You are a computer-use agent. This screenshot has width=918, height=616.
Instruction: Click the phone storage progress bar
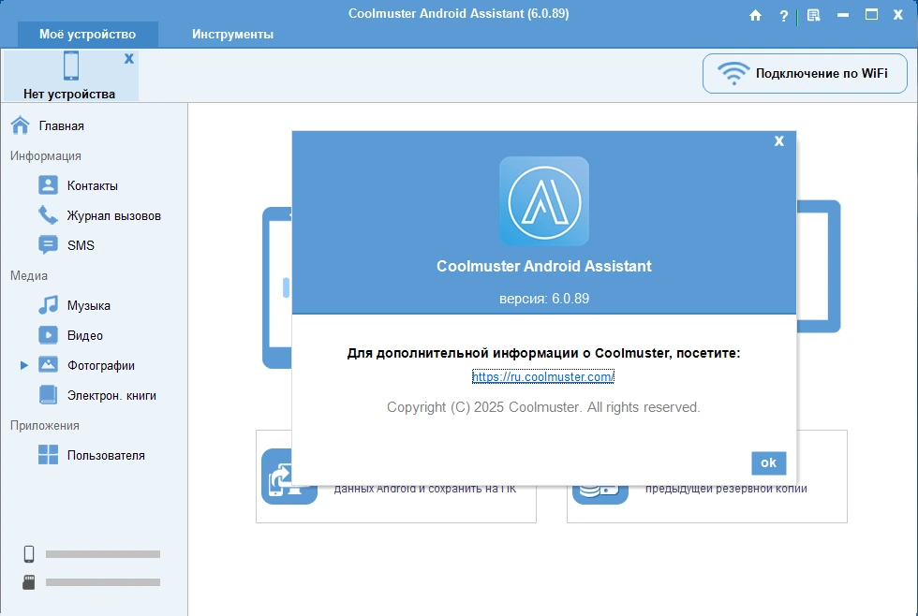pos(103,554)
